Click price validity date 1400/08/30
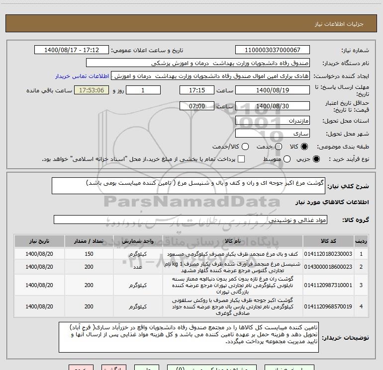 pos(273,106)
